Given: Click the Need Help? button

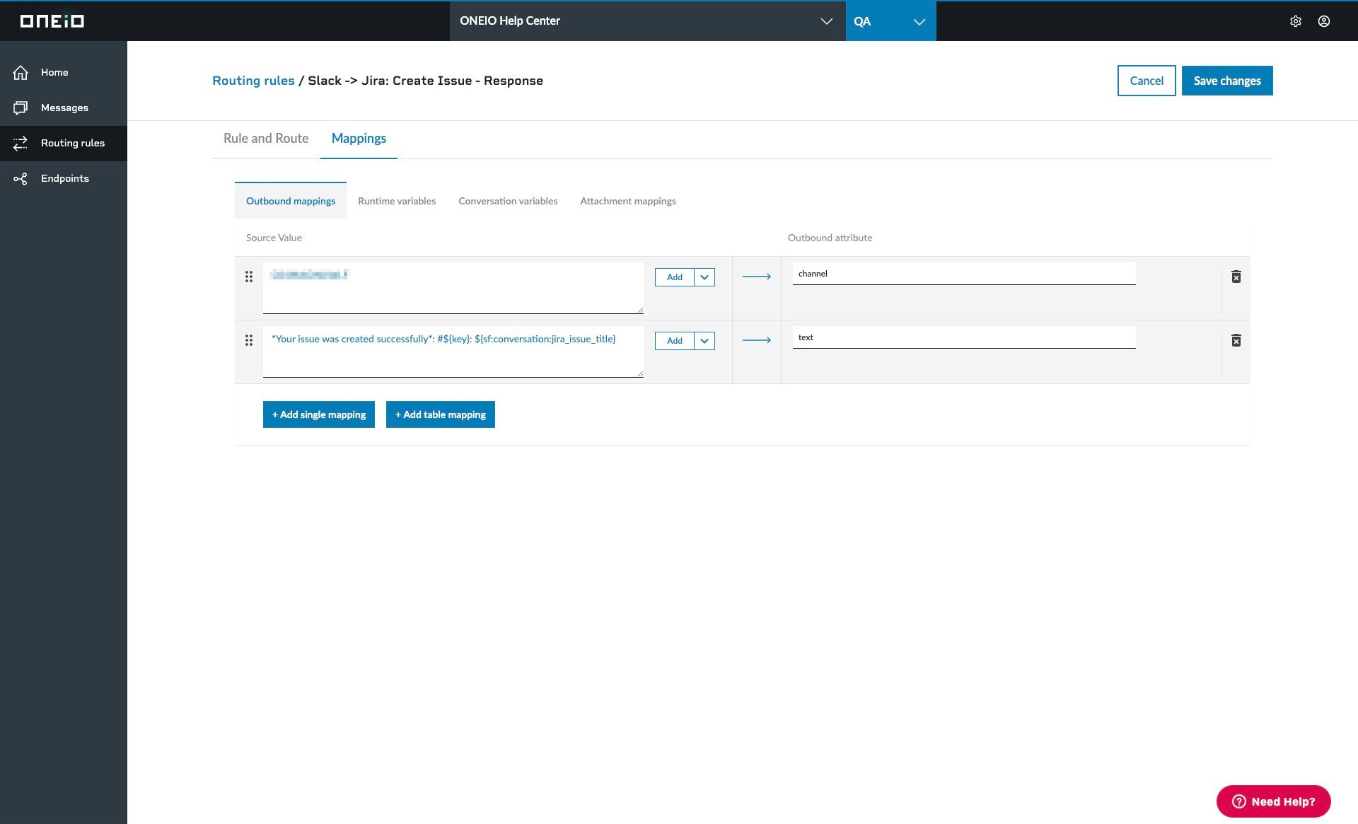Looking at the screenshot, I should click(1274, 801).
